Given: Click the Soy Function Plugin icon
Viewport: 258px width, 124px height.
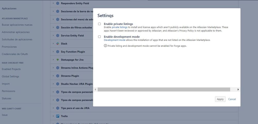Looking at the screenshot, I should (x=58, y=52).
